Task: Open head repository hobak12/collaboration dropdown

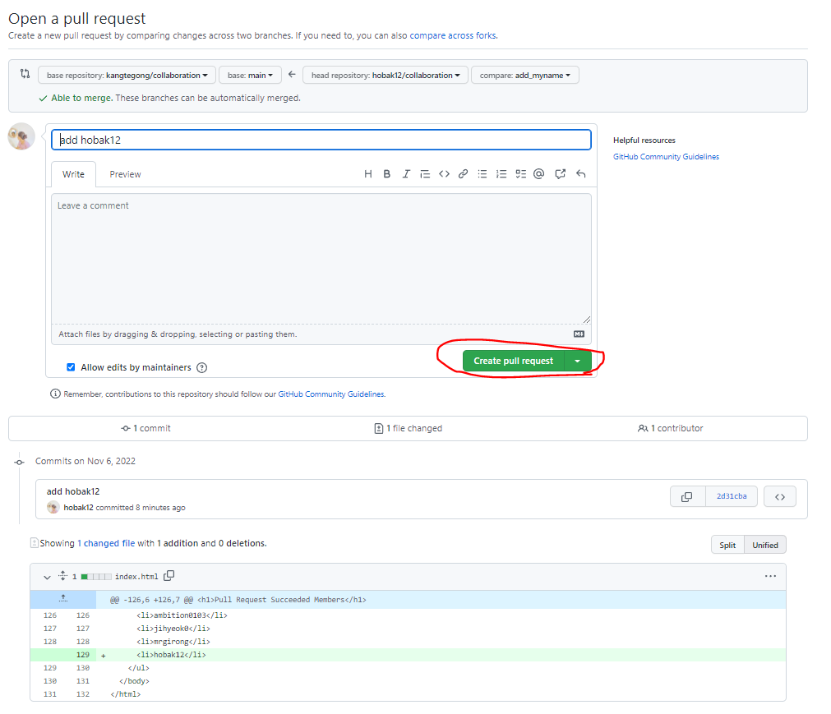Action: pyautogui.click(x=385, y=76)
